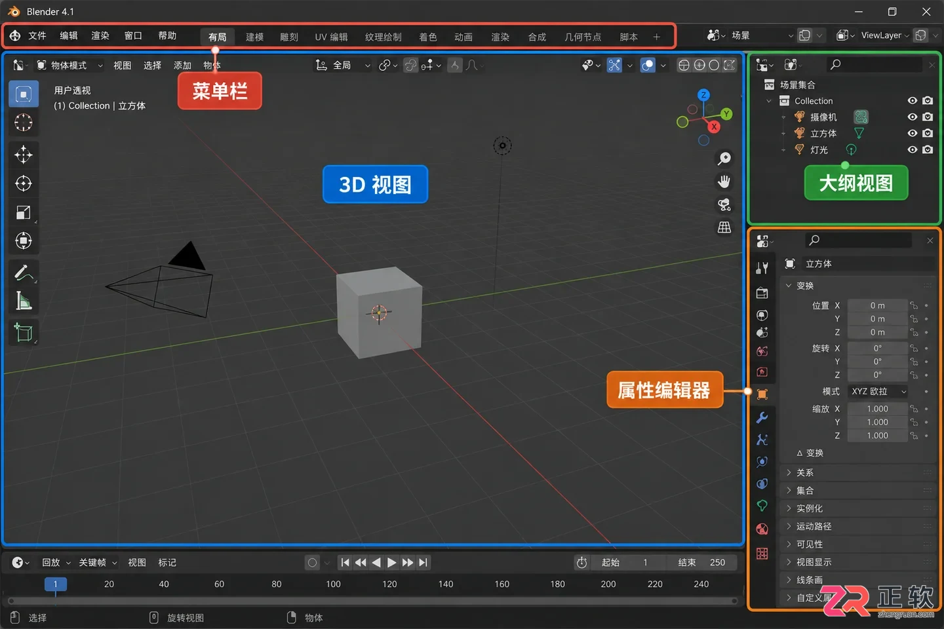This screenshot has height=629, width=944.
Task: Click timeline playhead at frame 1
Action: coord(55,584)
